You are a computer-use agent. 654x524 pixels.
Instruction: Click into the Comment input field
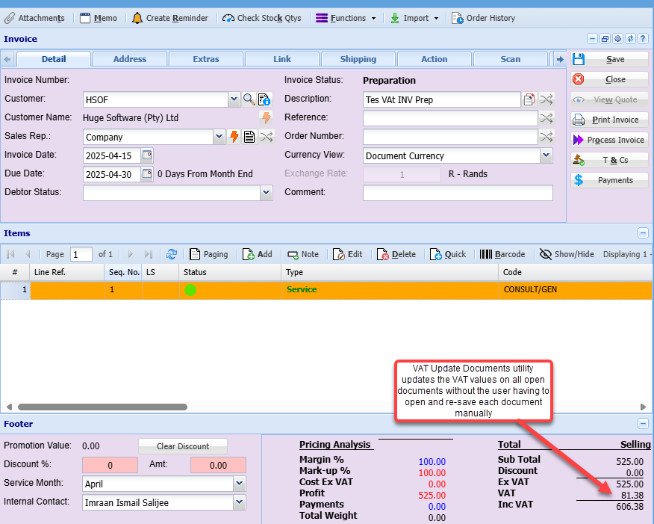click(x=458, y=193)
